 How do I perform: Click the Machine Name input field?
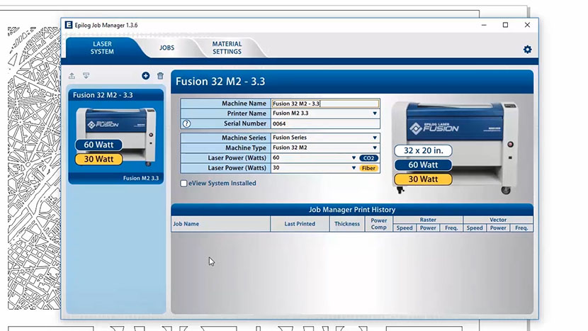click(324, 103)
